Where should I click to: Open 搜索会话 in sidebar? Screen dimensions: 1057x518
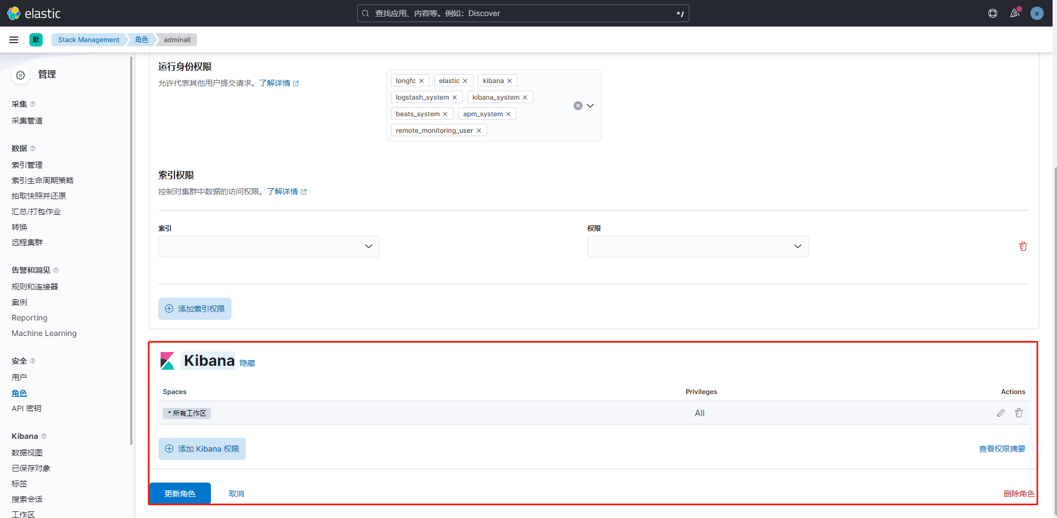point(27,499)
